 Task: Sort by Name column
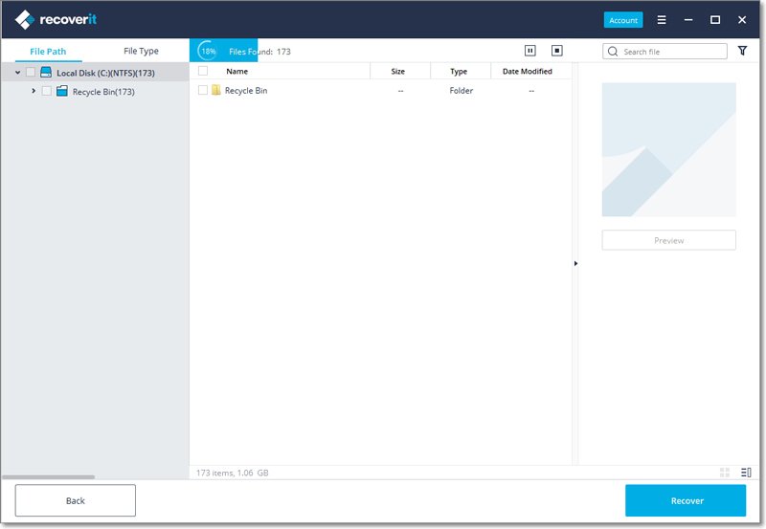[237, 71]
